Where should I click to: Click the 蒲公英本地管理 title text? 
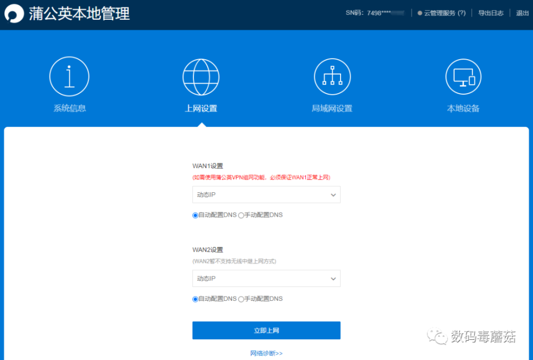tap(79, 14)
